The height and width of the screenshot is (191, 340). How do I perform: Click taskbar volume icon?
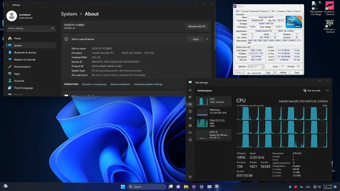319,187
